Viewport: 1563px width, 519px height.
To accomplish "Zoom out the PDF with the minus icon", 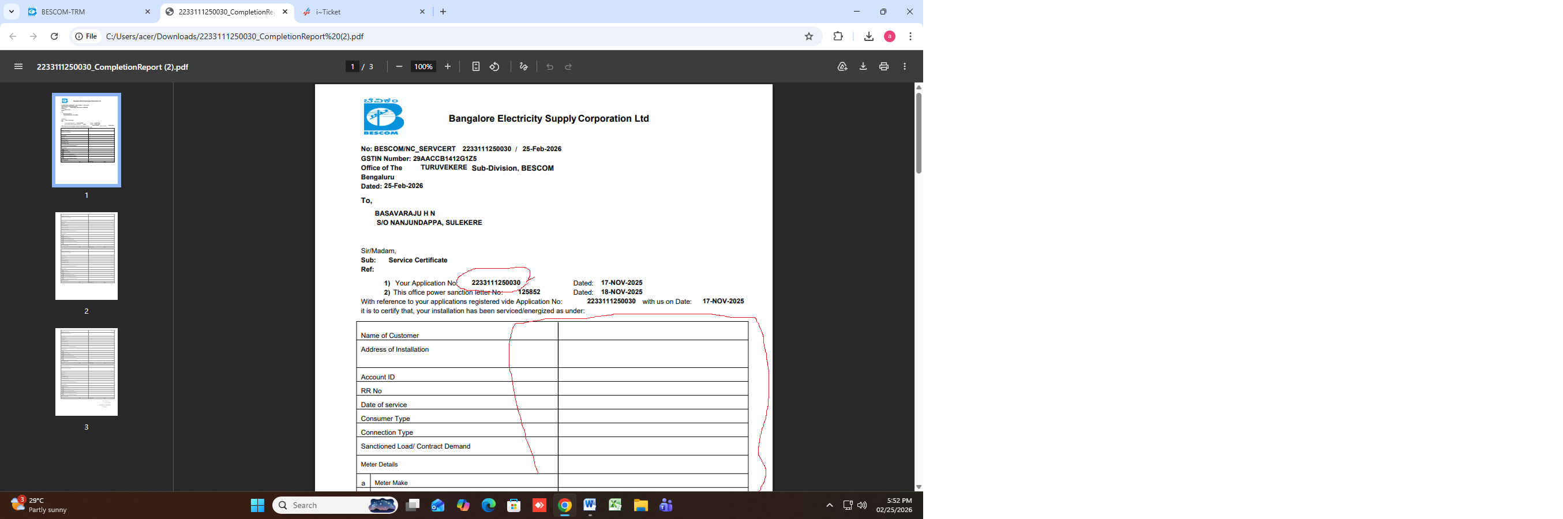I will tap(399, 67).
